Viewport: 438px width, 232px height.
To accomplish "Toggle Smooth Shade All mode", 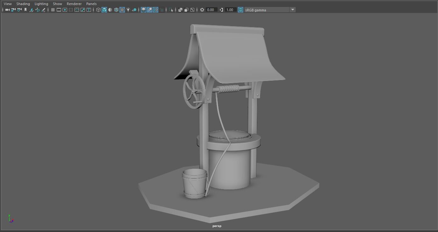I will [104, 10].
